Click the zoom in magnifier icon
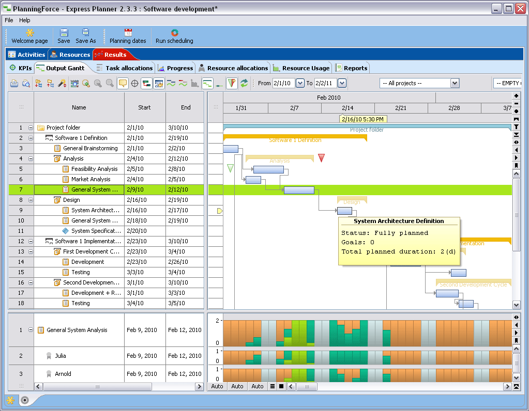This screenshot has width=529, height=411. 86,83
